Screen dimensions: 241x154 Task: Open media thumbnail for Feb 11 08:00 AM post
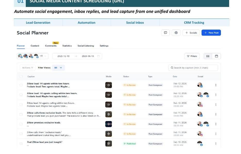coord(109,134)
